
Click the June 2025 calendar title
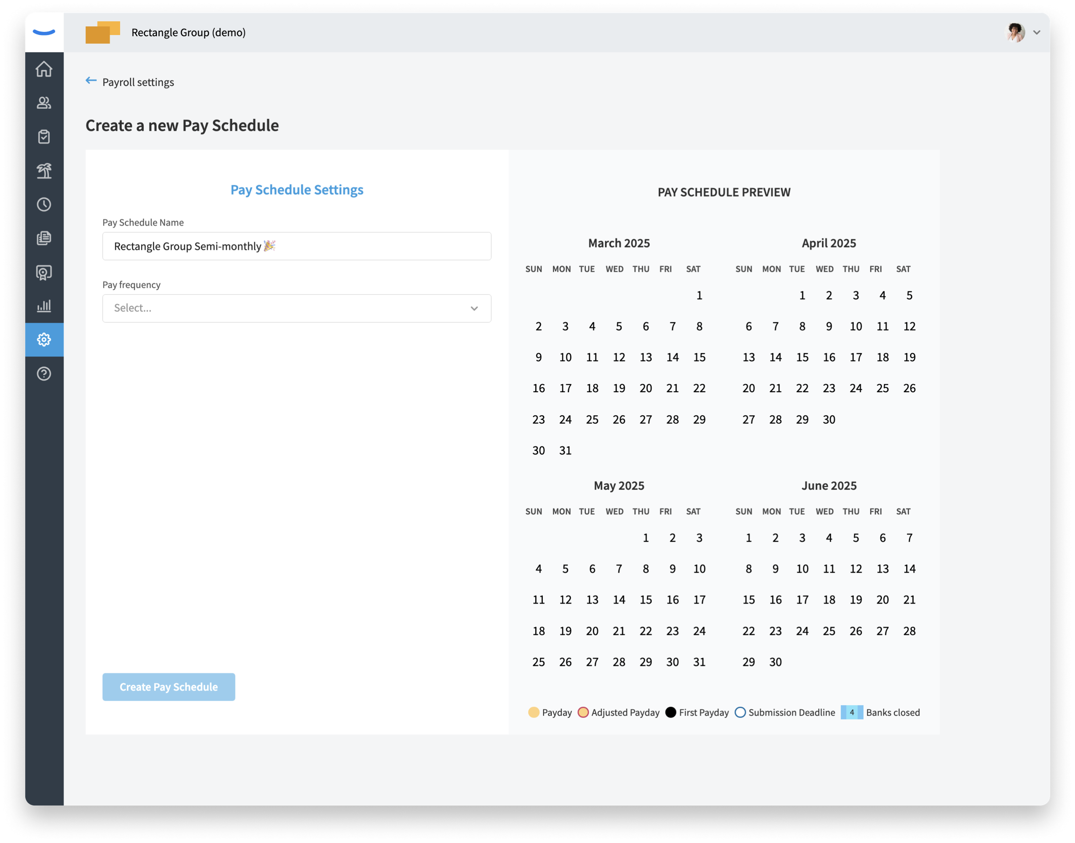coord(829,486)
